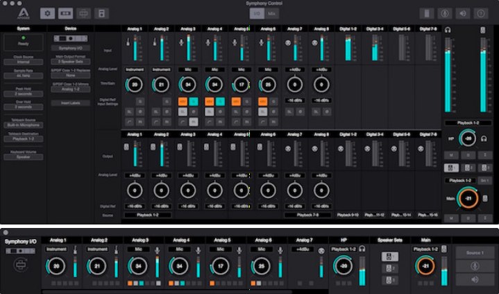Screen dimensions: 499x294
Task: Click the headphone icon above the right meters
Action: coord(448,30)
